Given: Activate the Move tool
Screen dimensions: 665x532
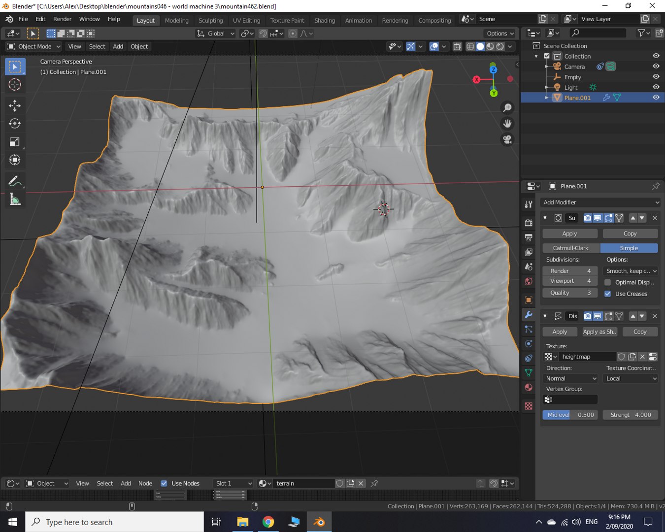Looking at the screenshot, I should pyautogui.click(x=15, y=105).
